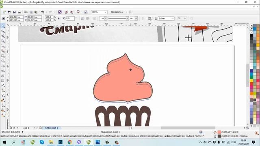Copy the selected object from the toolbar
This screenshot has height=146, width=260.
coord(31,12)
